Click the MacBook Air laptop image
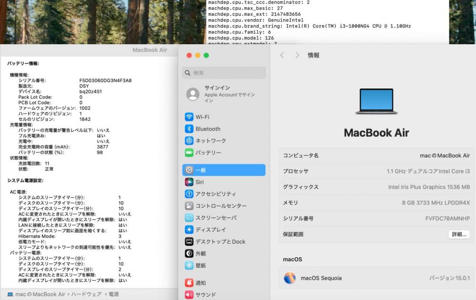 tap(377, 101)
